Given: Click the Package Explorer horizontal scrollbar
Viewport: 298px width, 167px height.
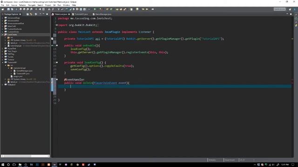Looking at the screenshot, I should [x=25, y=156].
